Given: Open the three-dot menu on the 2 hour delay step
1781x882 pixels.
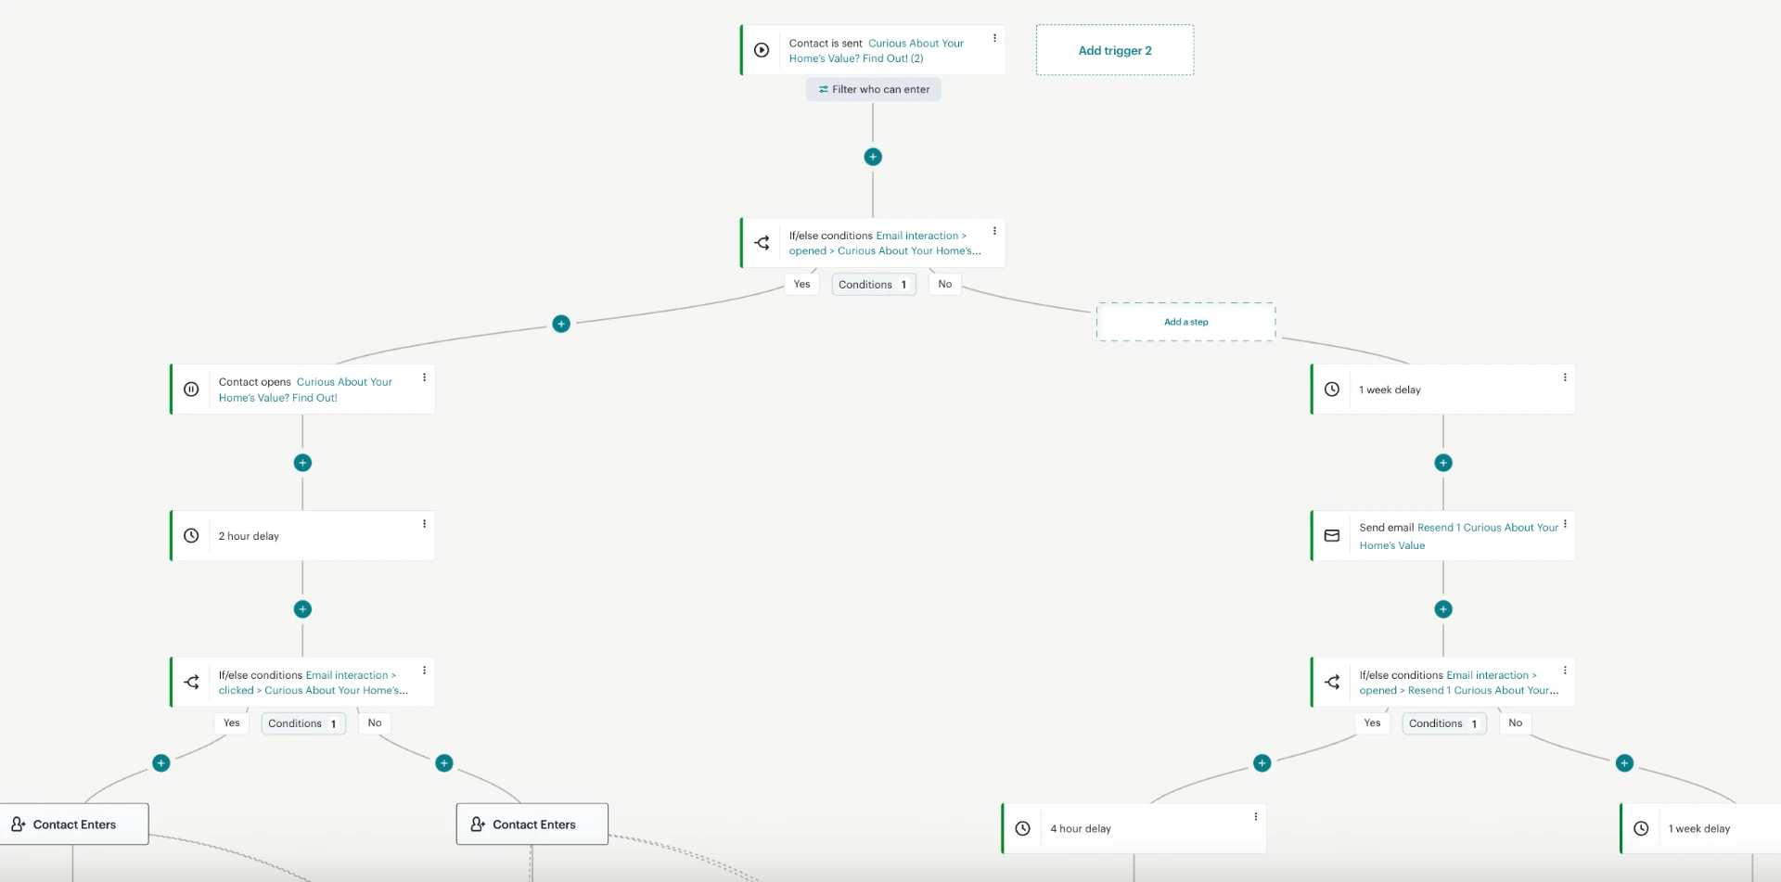Looking at the screenshot, I should click(425, 524).
